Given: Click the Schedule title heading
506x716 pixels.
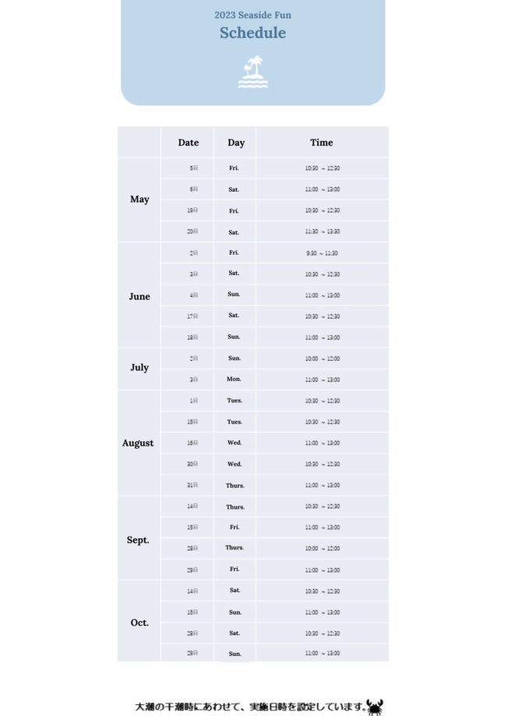Looking at the screenshot, I should [x=253, y=33].
